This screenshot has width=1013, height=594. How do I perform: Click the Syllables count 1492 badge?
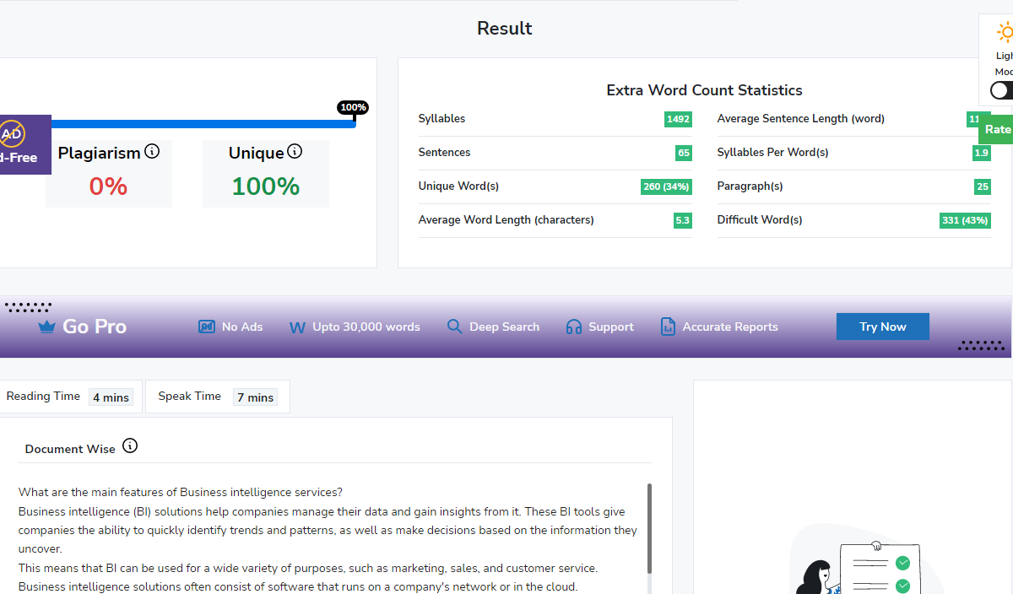pyautogui.click(x=678, y=119)
